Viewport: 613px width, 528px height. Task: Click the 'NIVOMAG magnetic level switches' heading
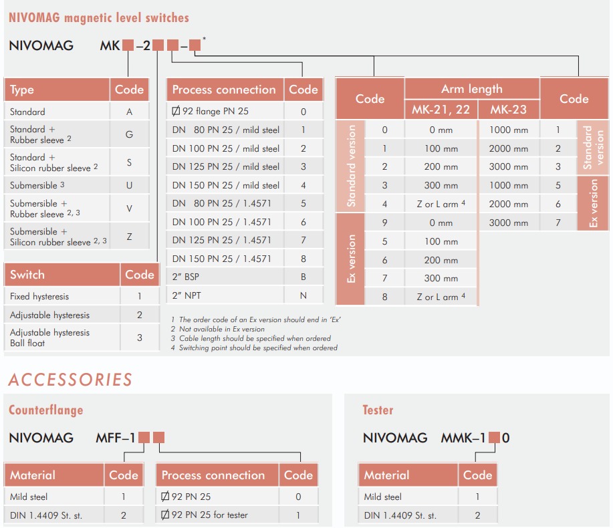98,17
